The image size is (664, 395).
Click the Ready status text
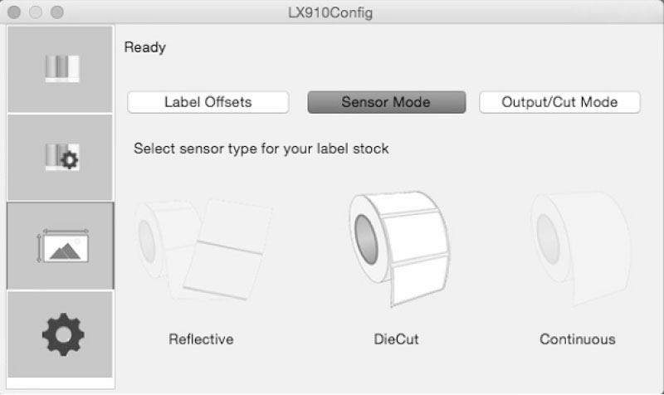coord(144,47)
